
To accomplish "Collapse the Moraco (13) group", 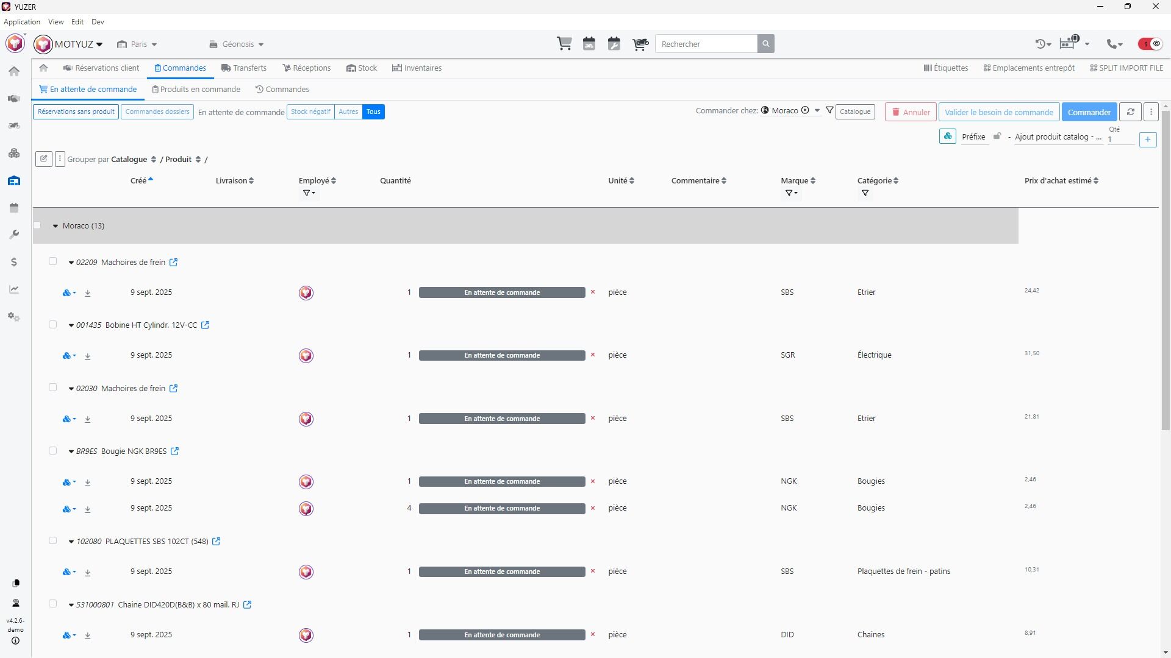I will coord(56,226).
